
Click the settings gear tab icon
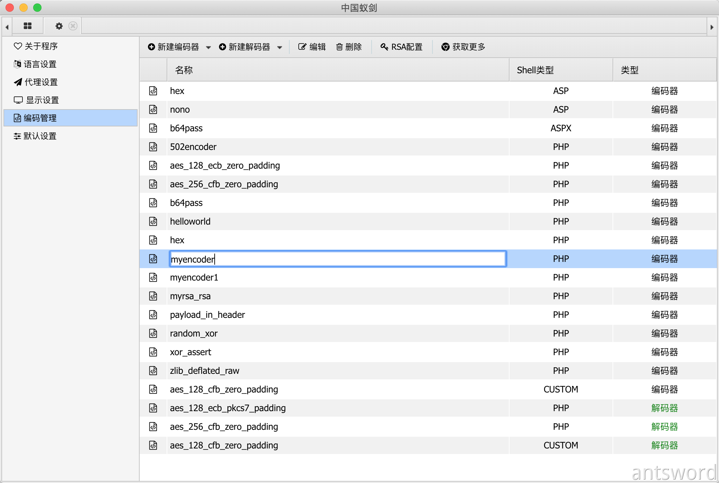(x=59, y=26)
